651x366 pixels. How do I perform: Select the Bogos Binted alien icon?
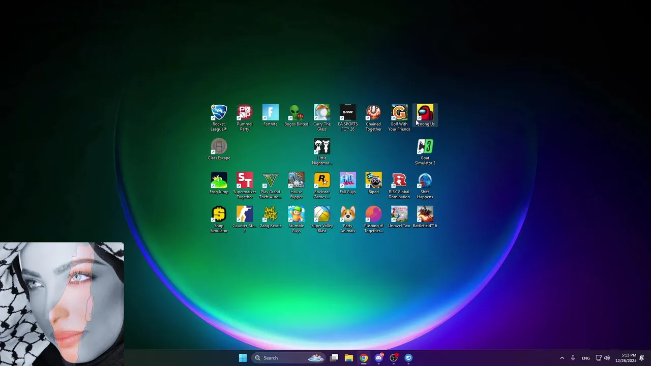click(x=296, y=115)
